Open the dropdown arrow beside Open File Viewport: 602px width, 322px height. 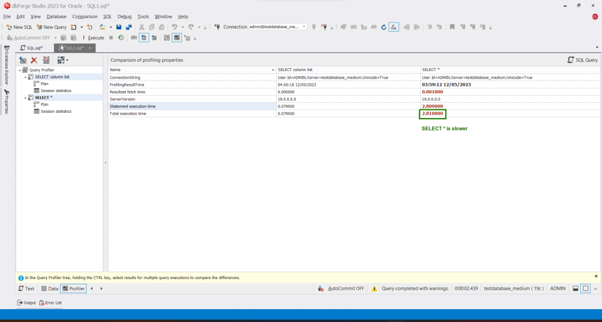(111, 27)
